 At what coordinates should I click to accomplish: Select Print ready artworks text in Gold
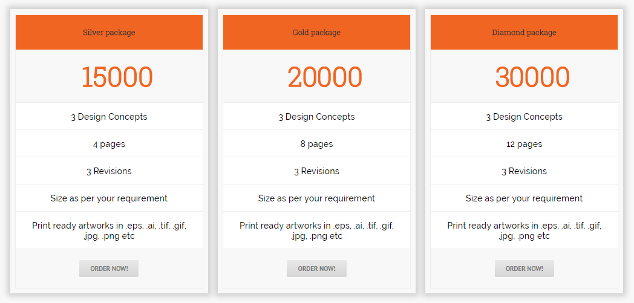(x=316, y=230)
